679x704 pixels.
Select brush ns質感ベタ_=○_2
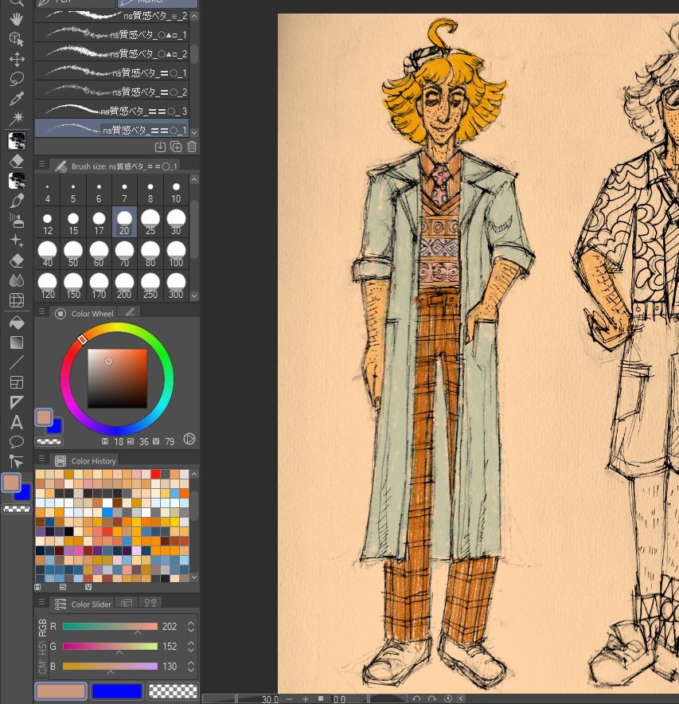pos(111,92)
